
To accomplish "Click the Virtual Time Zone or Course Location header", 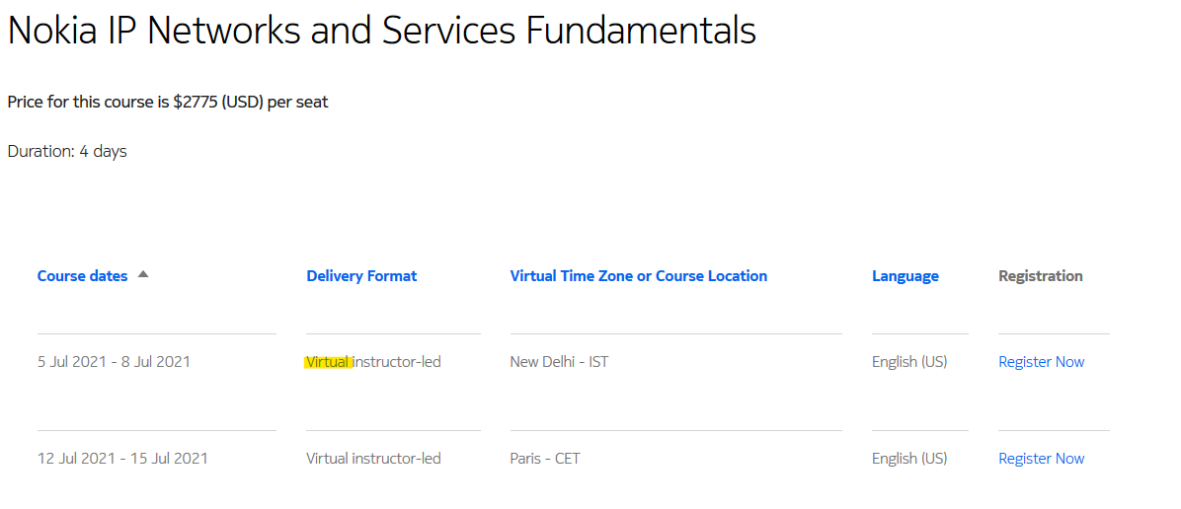I will click(638, 276).
